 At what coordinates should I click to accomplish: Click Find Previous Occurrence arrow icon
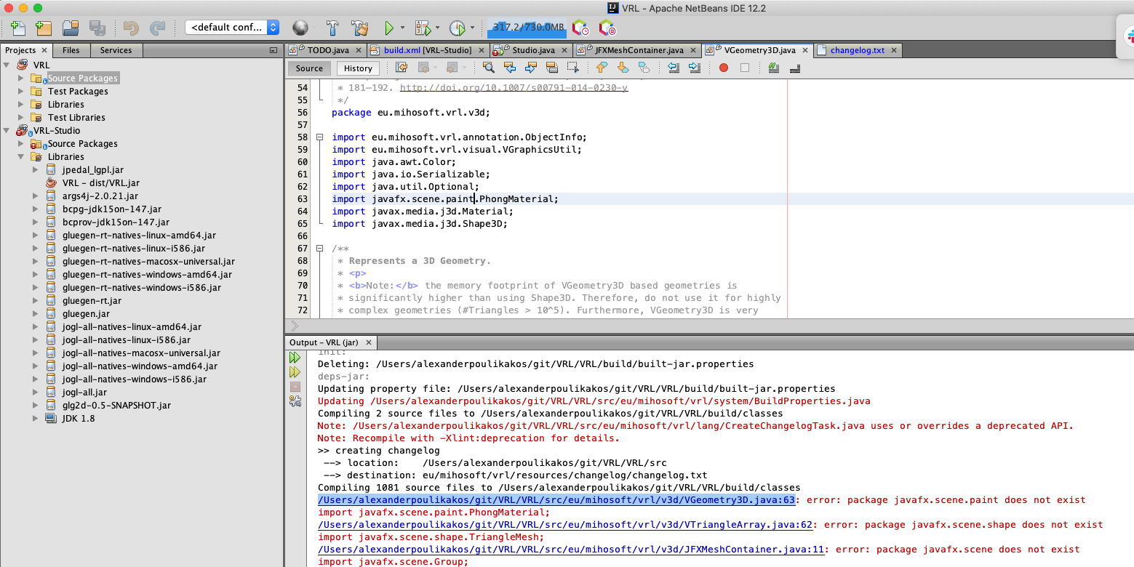click(x=509, y=68)
